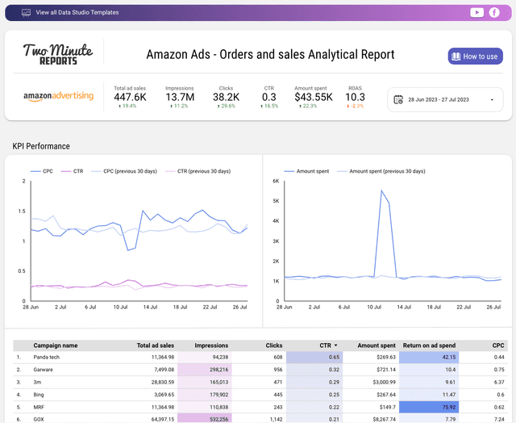Image resolution: width=516 pixels, height=423 pixels.
Task: Select the MRF campaign row
Action: point(260,407)
